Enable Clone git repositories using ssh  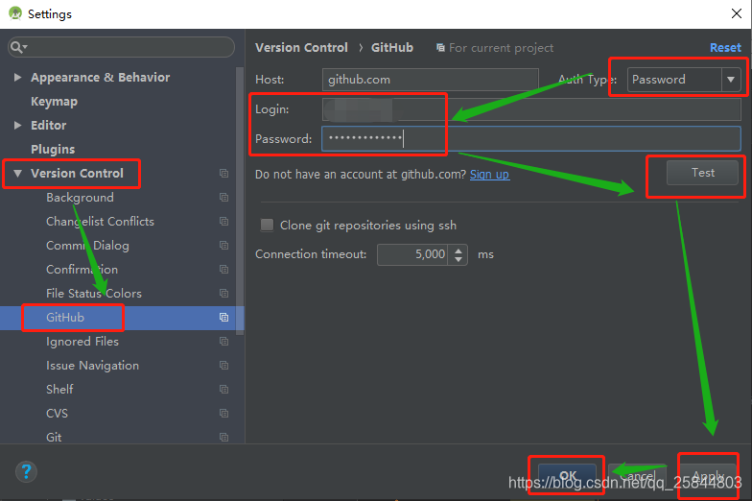click(x=267, y=225)
